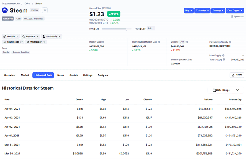This screenshot has width=246, height=159.
Task: Click the Mar 30, 2021 row date
Action: [12, 154]
